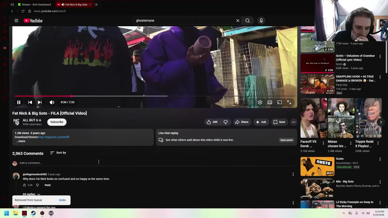The height and width of the screenshot is (218, 388).
Task: Click the magnifier search button
Action: click(248, 21)
